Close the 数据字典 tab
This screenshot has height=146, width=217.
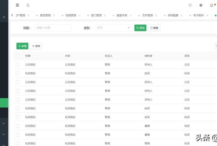pyautogui.click(x=131, y=16)
